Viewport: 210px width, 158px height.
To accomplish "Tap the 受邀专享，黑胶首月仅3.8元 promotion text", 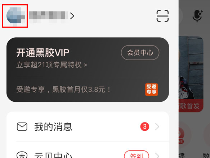I will click(x=63, y=90).
